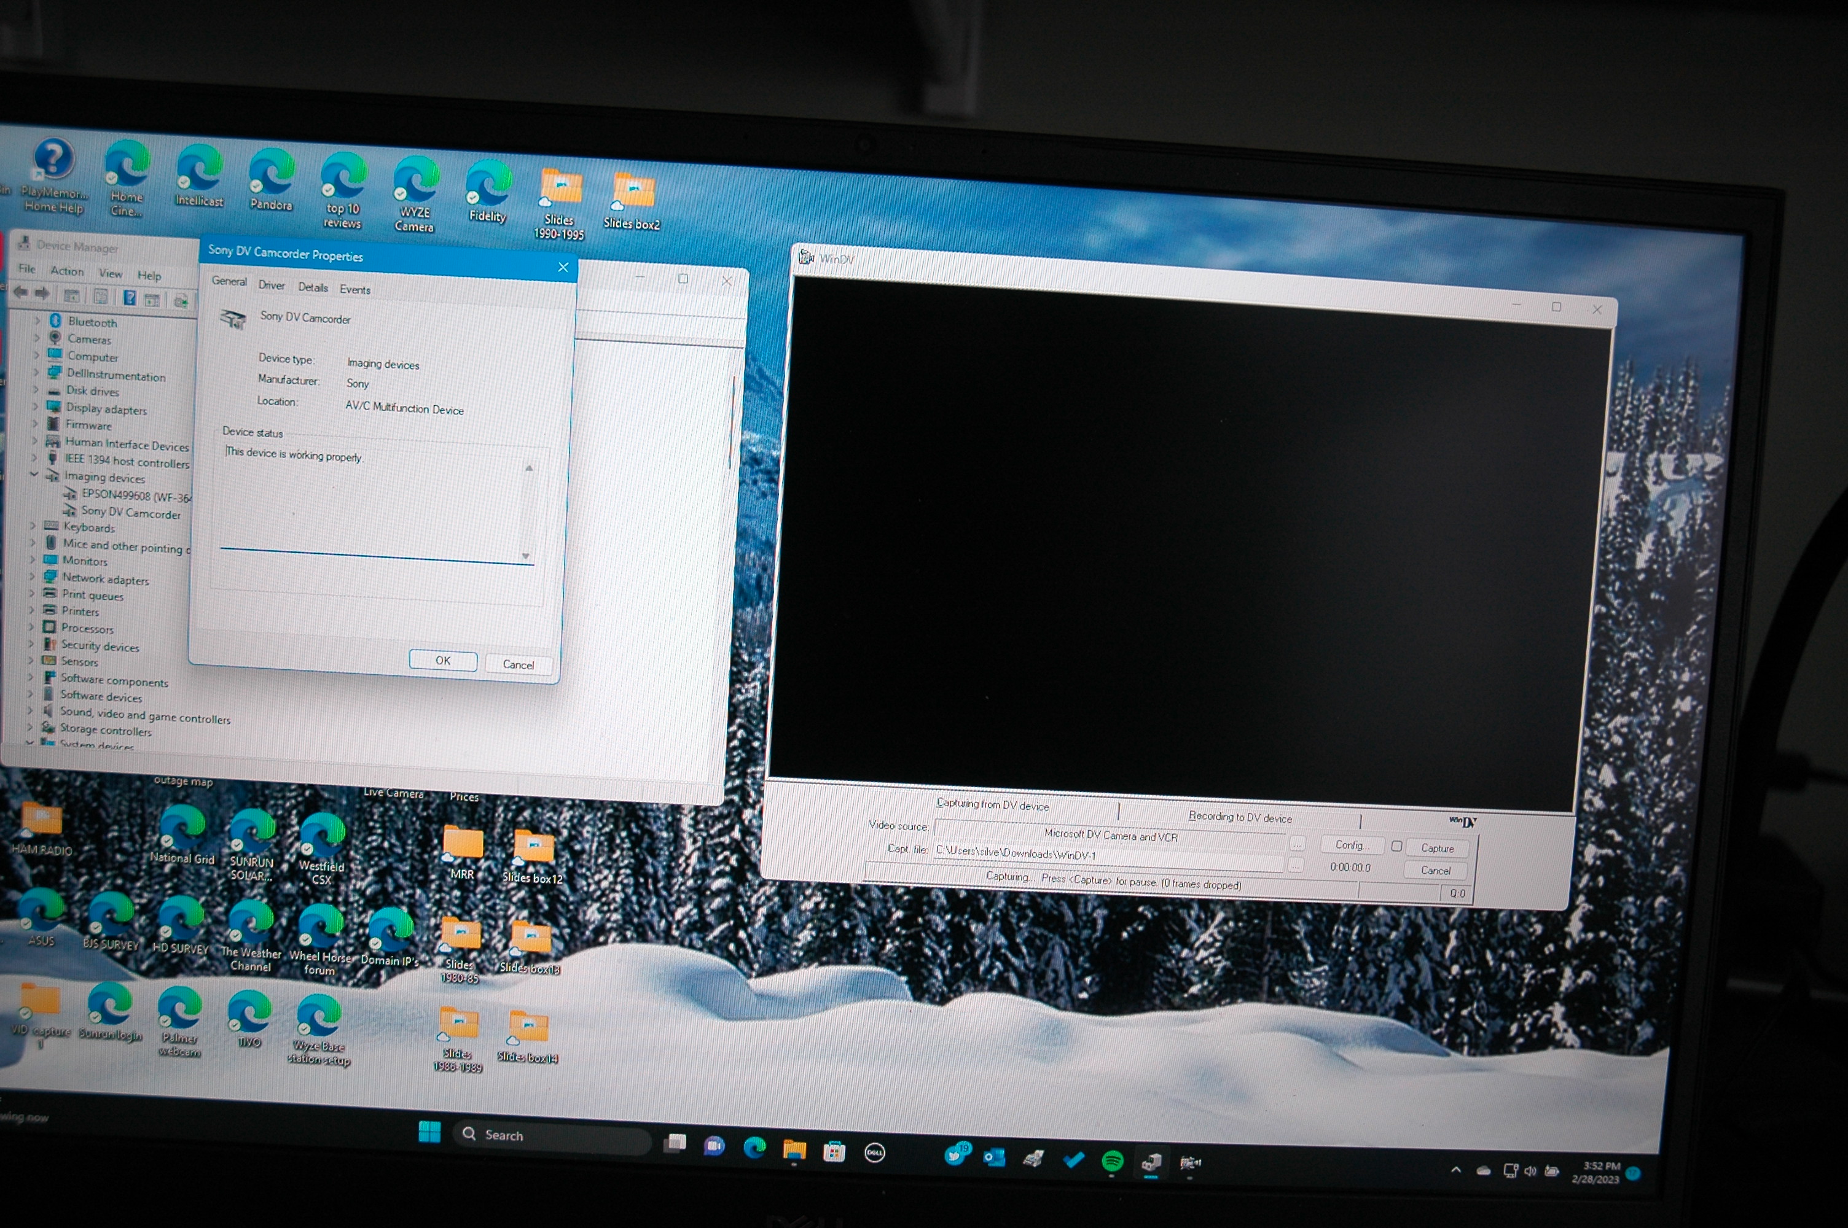Click the Device Manager help toolbar icon
The image size is (1848, 1228).
[129, 298]
